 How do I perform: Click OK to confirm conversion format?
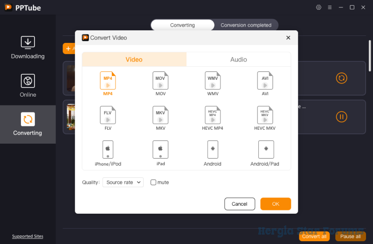[x=276, y=204]
